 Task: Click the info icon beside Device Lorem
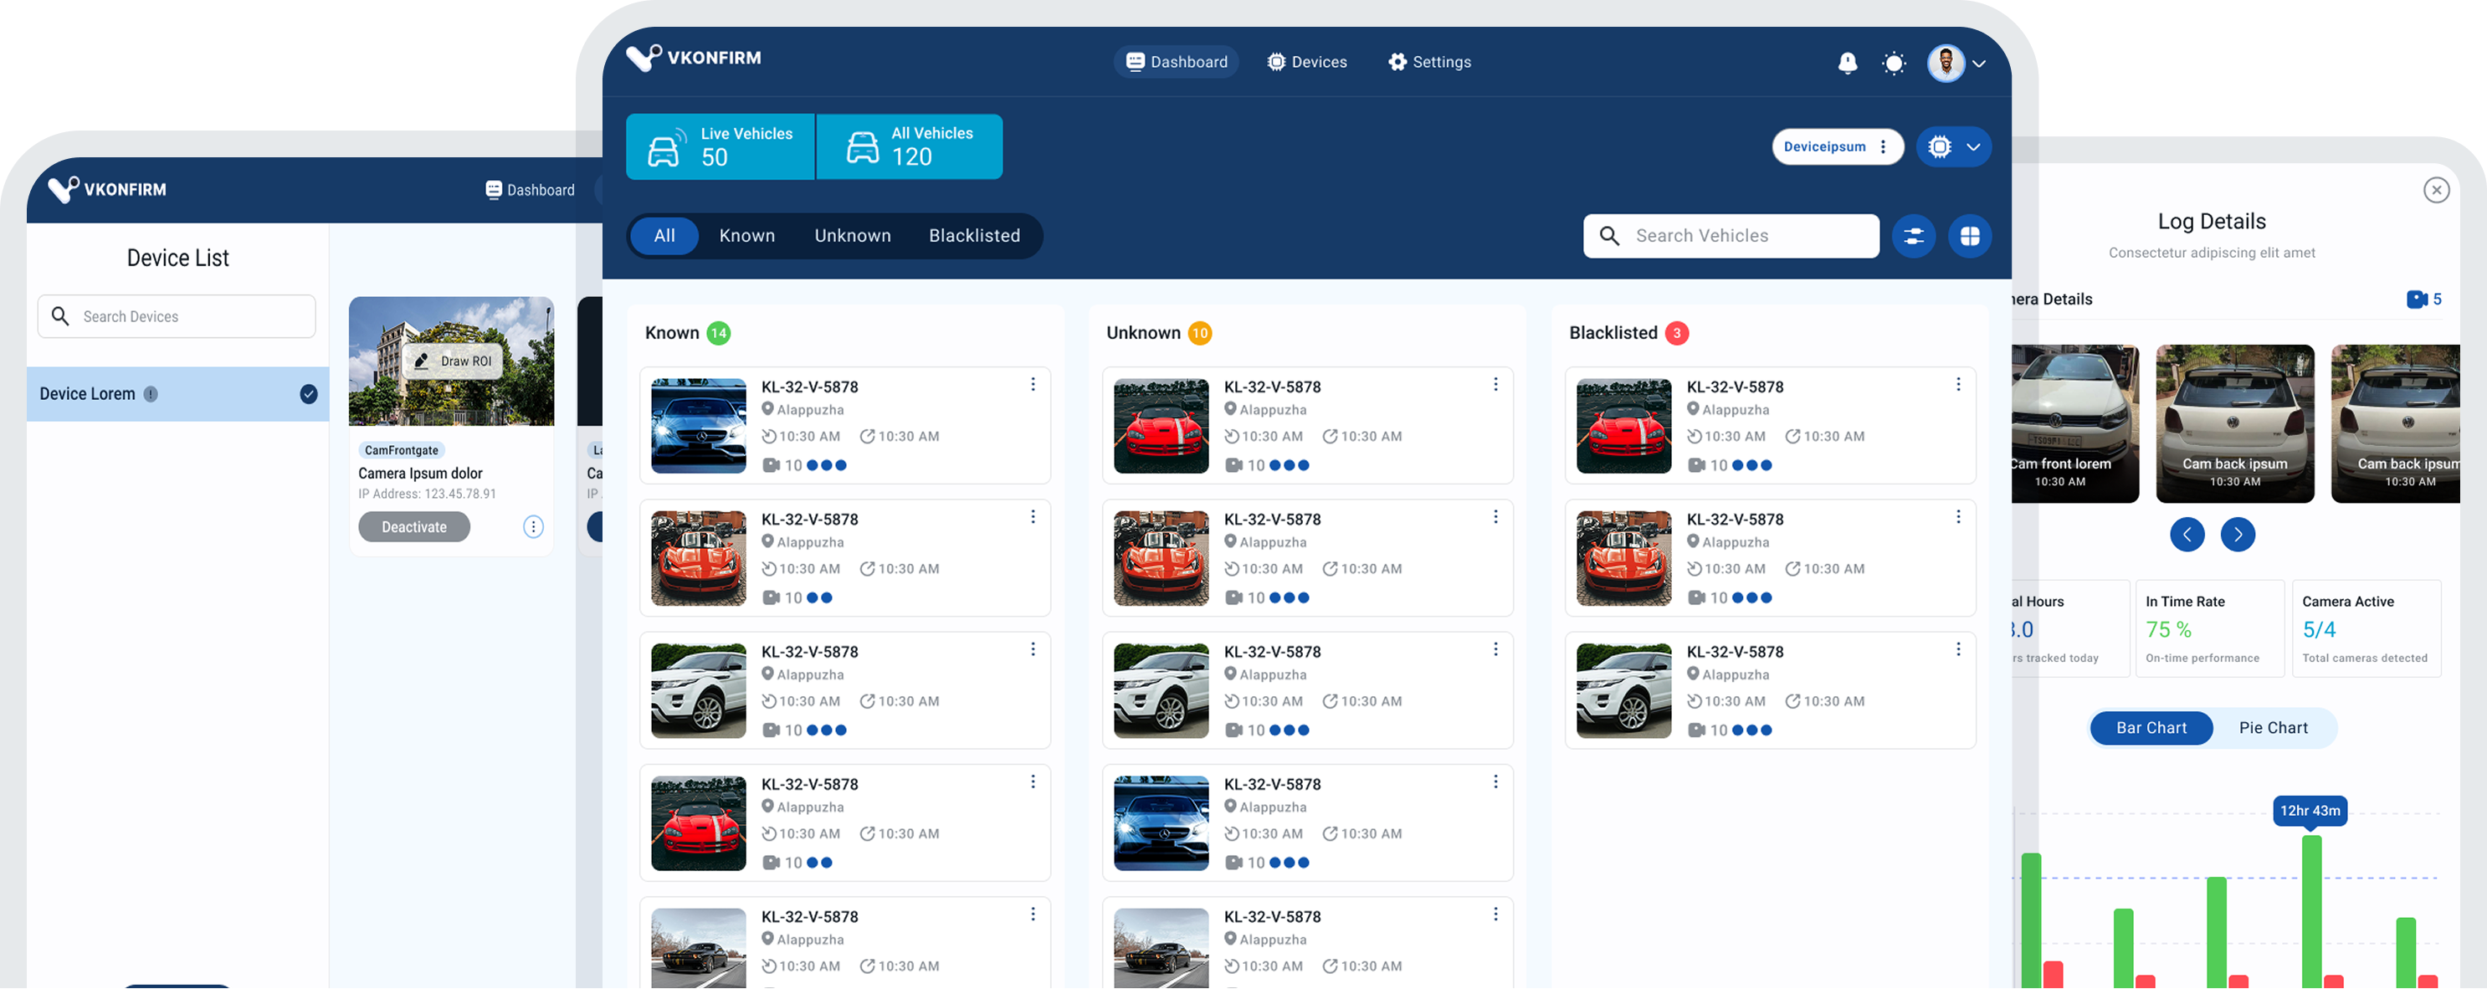(151, 393)
